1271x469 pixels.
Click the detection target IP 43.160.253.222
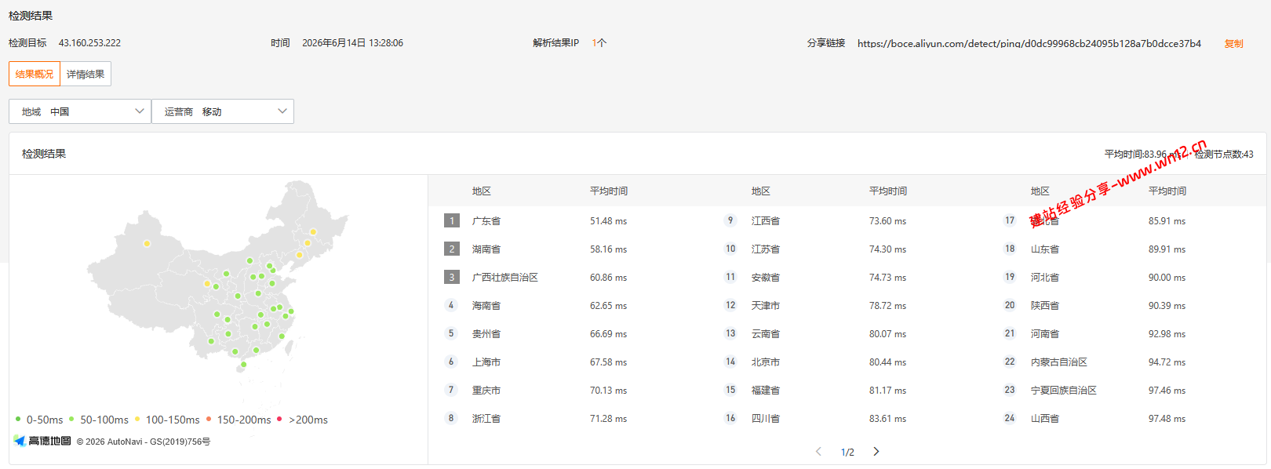coord(89,43)
